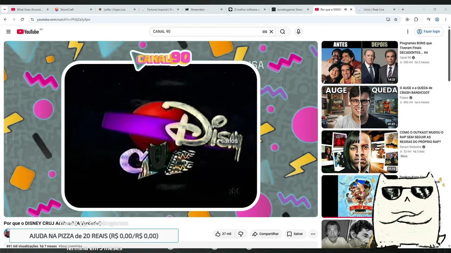Switch to the Streamaker tab
451x253 pixels.
coord(203,9)
